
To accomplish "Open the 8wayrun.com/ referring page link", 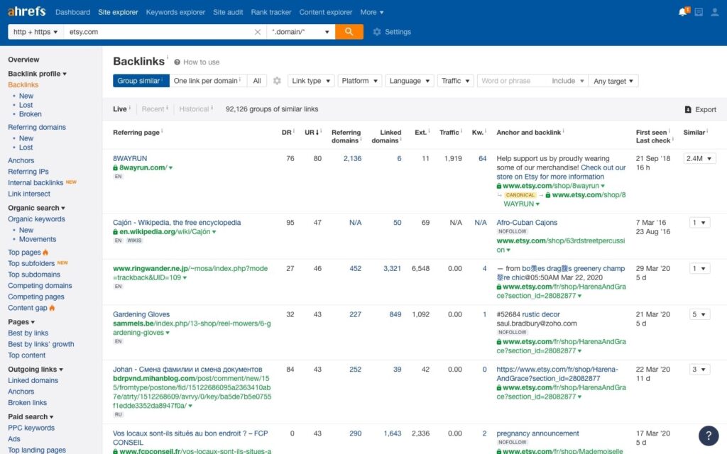I will 143,167.
